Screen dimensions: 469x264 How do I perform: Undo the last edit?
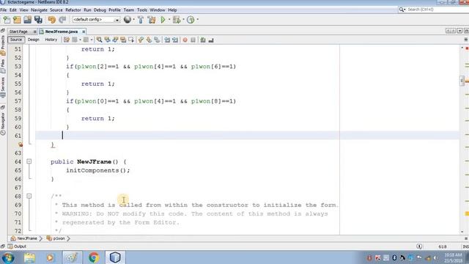click(52, 20)
